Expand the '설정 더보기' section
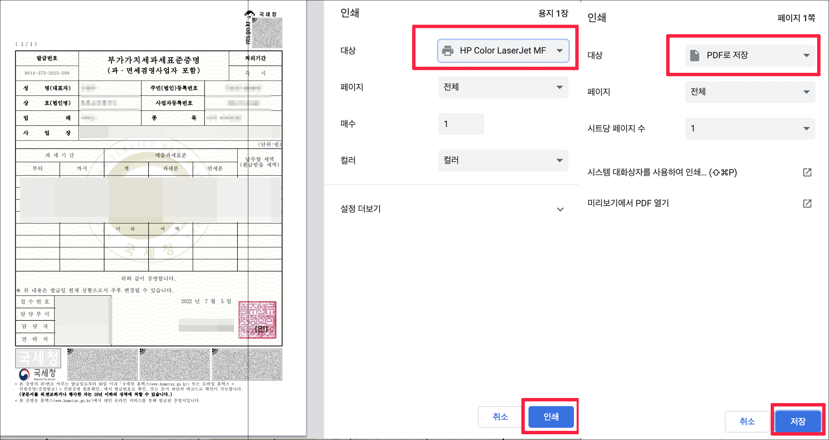This screenshot has width=829, height=440. pos(452,209)
